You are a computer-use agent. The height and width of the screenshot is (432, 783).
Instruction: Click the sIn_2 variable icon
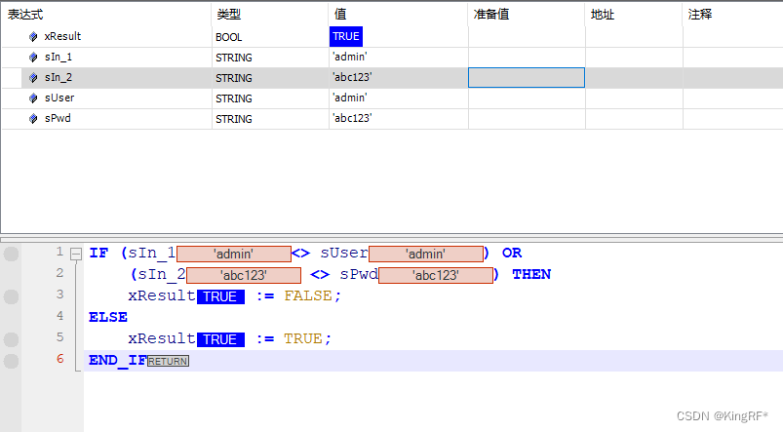pyautogui.click(x=33, y=77)
